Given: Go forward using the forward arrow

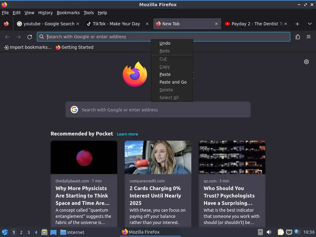Looking at the screenshot, I should point(18,37).
